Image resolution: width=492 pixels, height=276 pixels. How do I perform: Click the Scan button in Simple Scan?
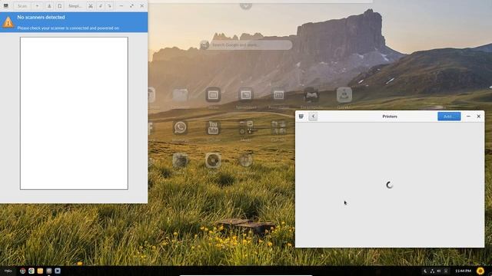pos(22,6)
